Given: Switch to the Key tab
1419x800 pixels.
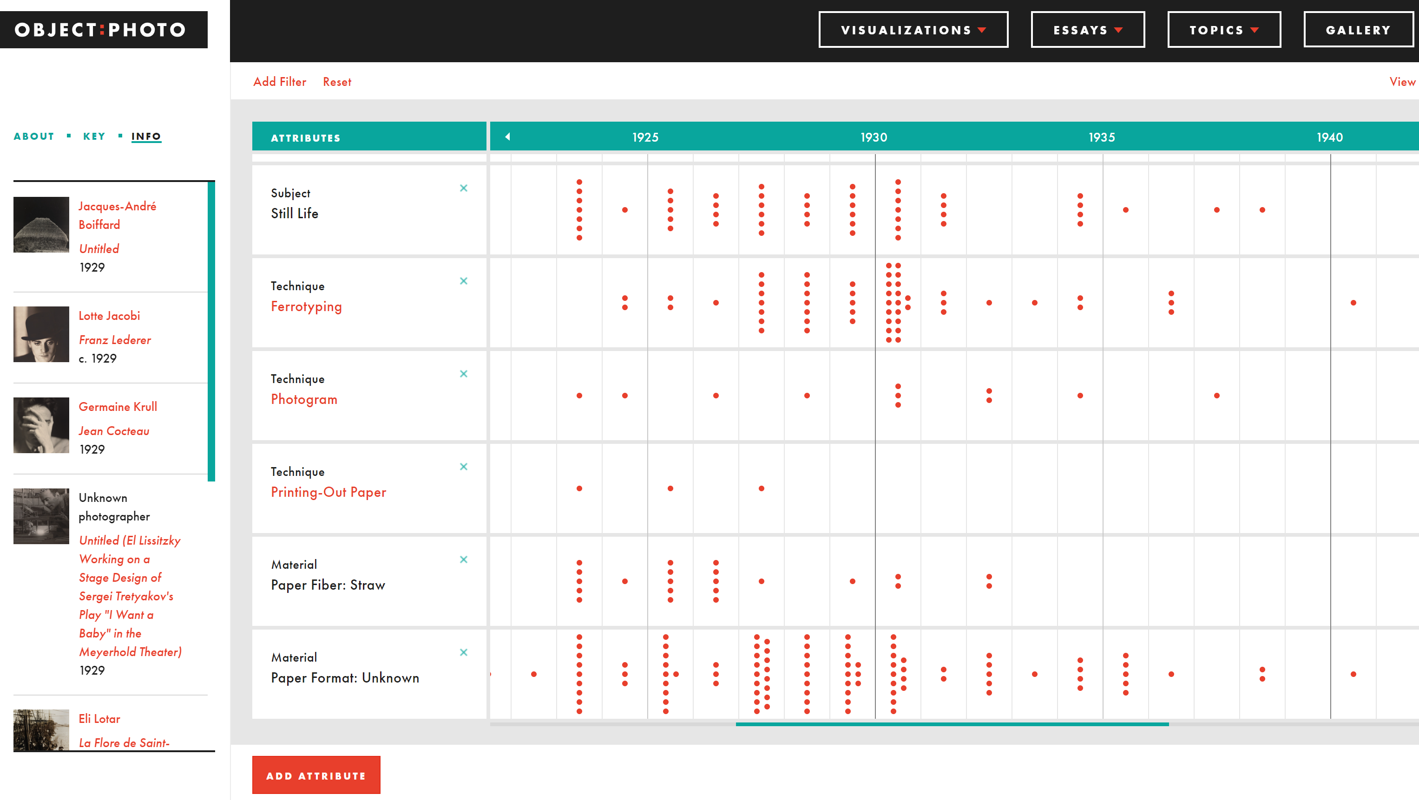Looking at the screenshot, I should point(94,137).
